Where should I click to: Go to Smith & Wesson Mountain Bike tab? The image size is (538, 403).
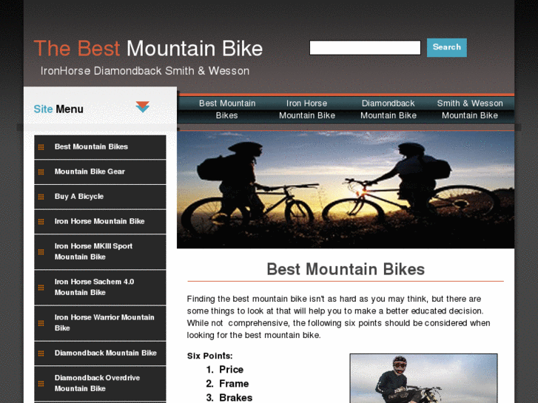click(470, 109)
